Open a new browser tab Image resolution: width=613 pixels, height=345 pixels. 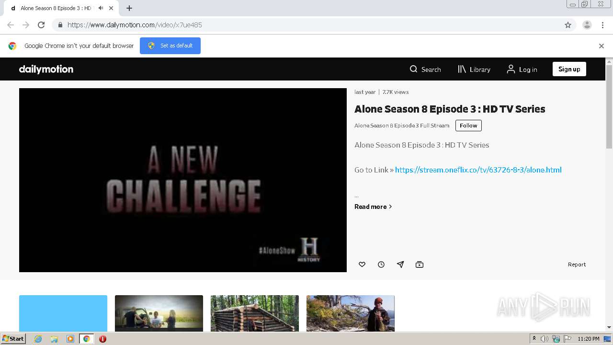tap(129, 8)
